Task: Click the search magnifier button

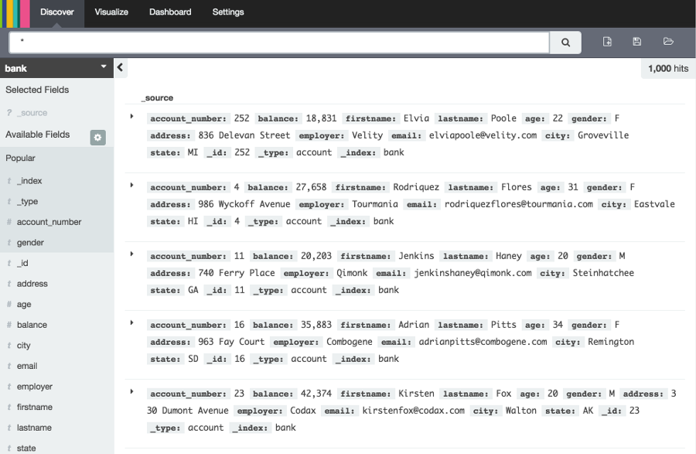Action: (565, 43)
